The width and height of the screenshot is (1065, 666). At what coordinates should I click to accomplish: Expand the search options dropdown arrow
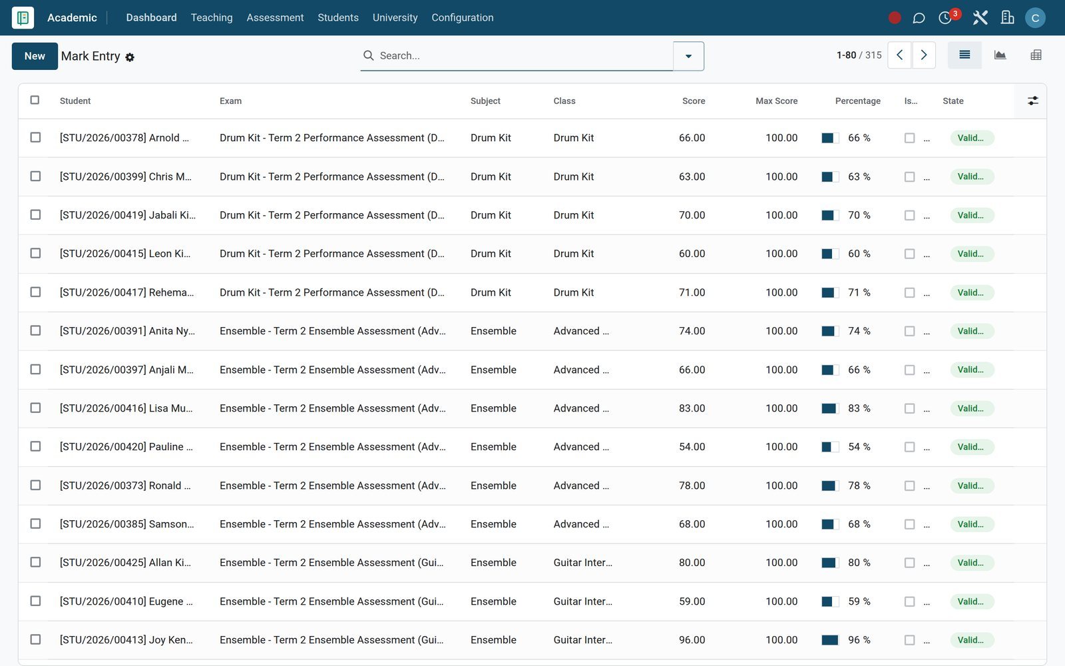[688, 56]
